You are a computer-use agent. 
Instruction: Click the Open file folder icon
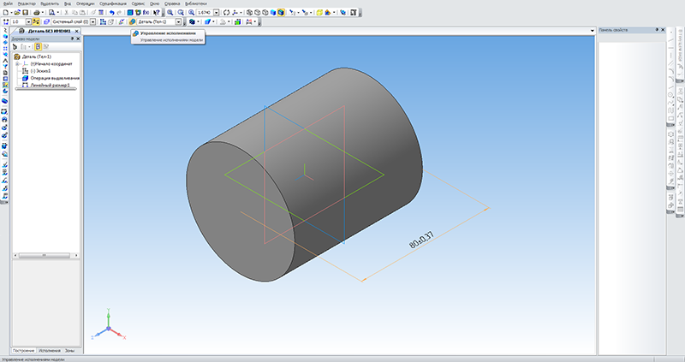click(17, 13)
